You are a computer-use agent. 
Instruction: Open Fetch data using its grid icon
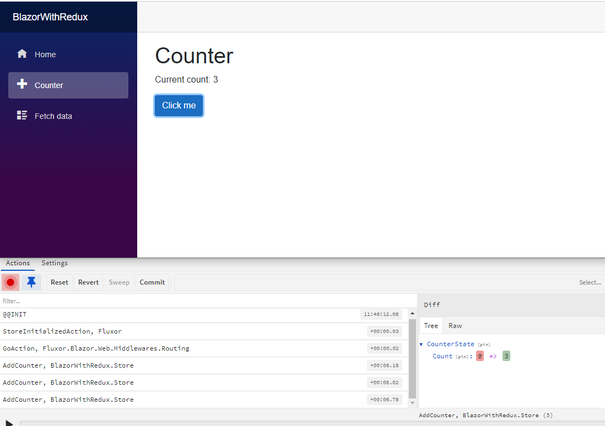click(21, 115)
